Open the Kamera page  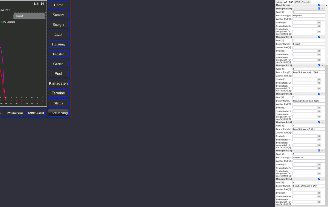pos(58,15)
